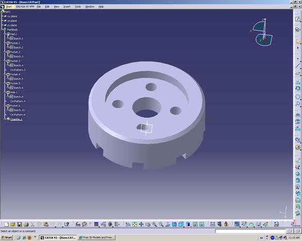Open the ENOVIA V5 VPM menu

pyautogui.click(x=25, y=7)
